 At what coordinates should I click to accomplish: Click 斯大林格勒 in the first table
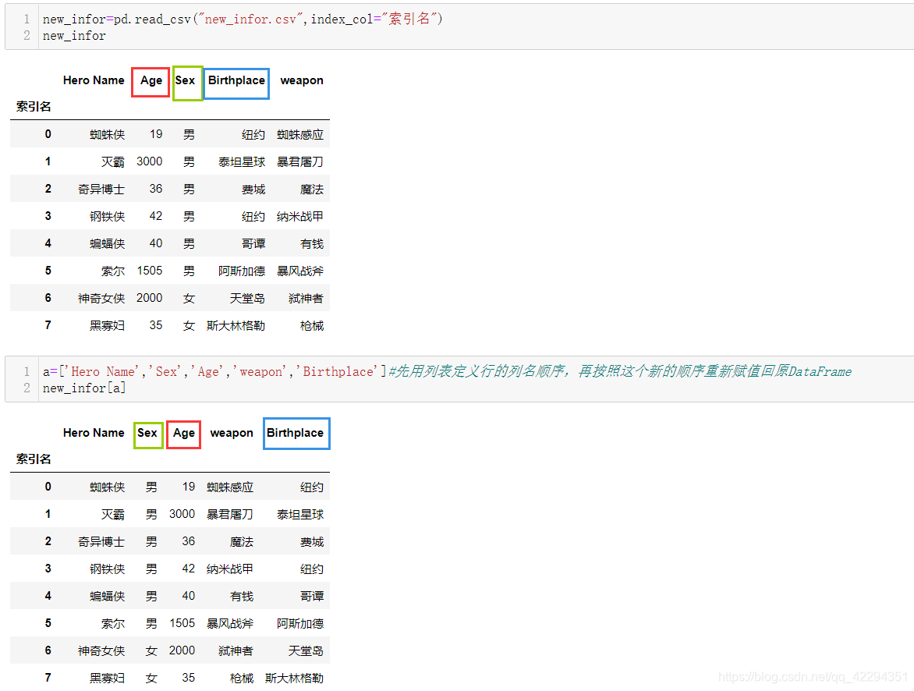[236, 325]
